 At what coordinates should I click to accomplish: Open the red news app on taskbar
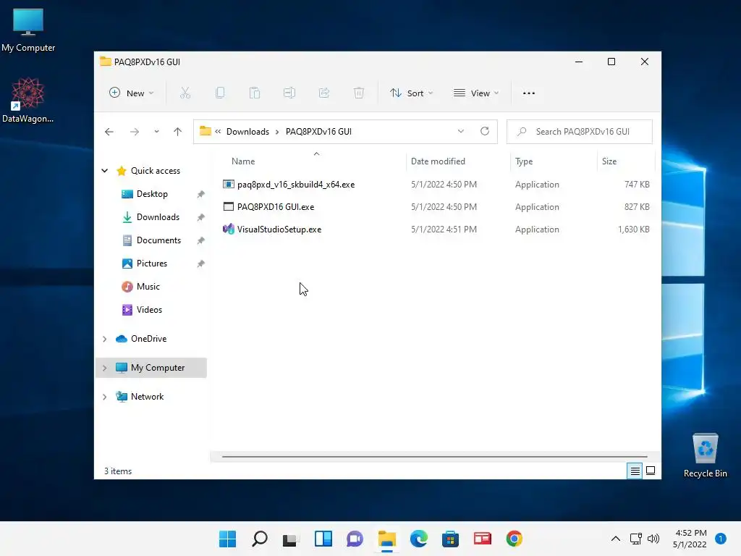[x=483, y=539]
